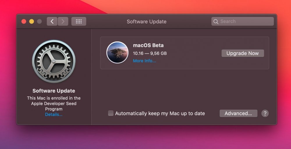Click the macOS Catalina island thumbnail
The image size is (291, 149).
pos(117,52)
